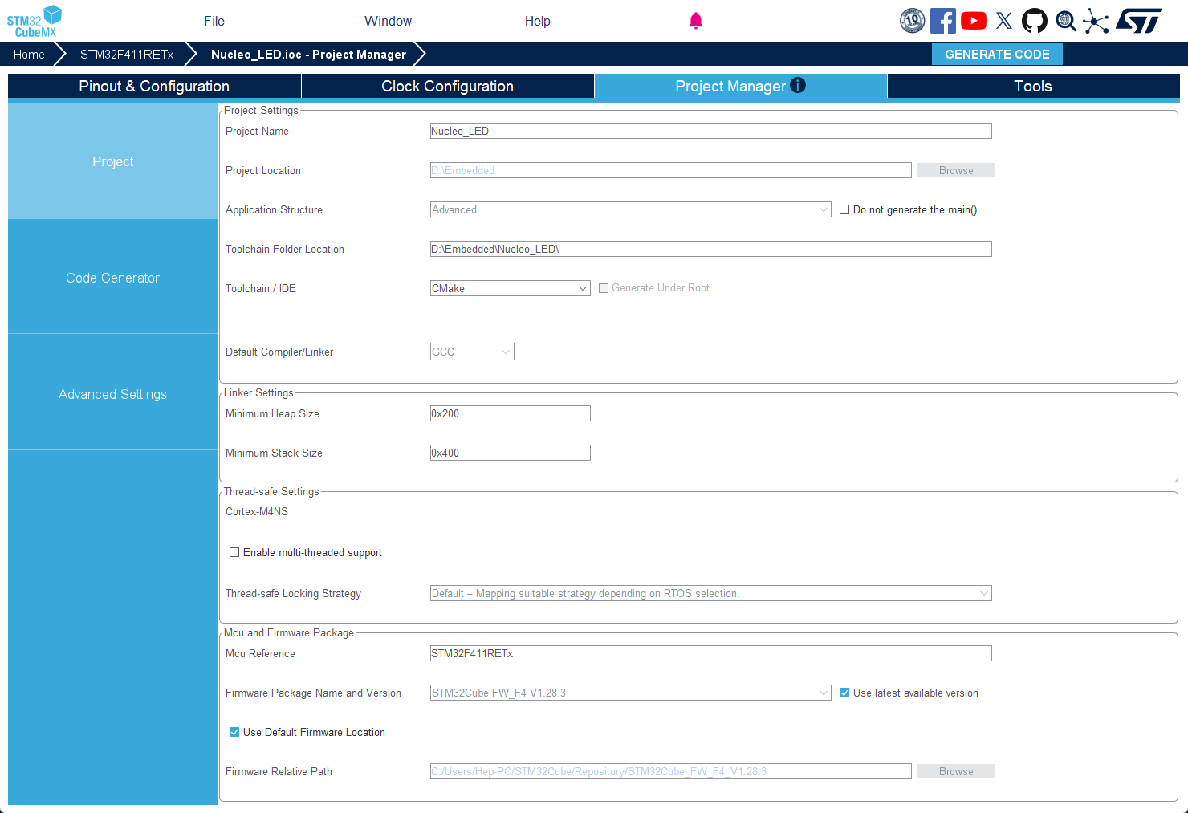The width and height of the screenshot is (1188, 813).
Task: Go to Home breadcrumb
Action: point(29,54)
